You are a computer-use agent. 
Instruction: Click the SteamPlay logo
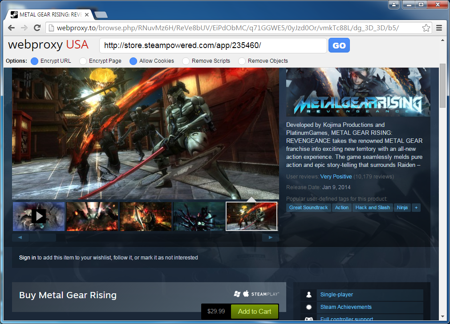point(265,294)
